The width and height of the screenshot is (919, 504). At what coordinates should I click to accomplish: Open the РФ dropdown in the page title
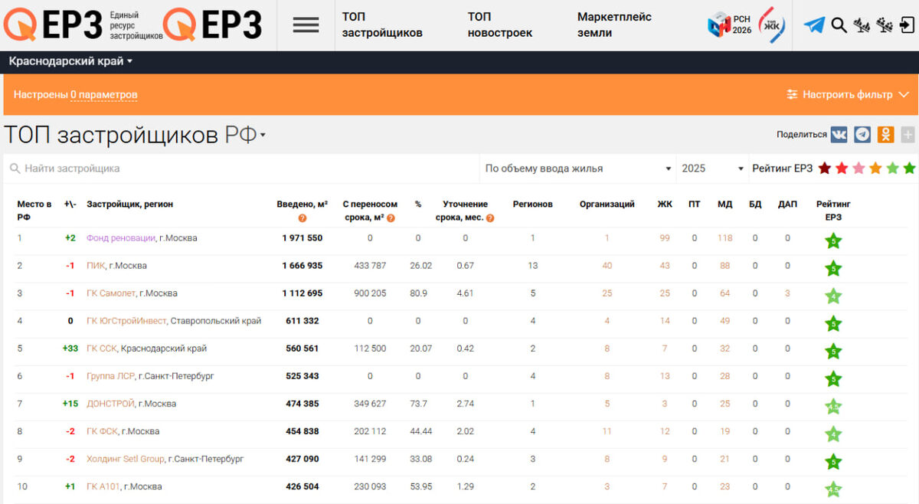tap(245, 136)
